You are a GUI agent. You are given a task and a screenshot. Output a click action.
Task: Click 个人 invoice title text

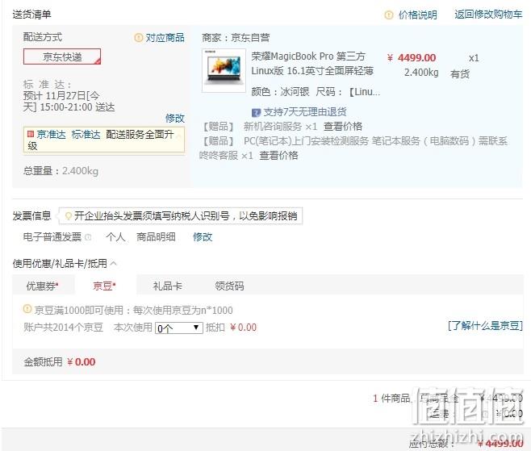click(x=115, y=236)
